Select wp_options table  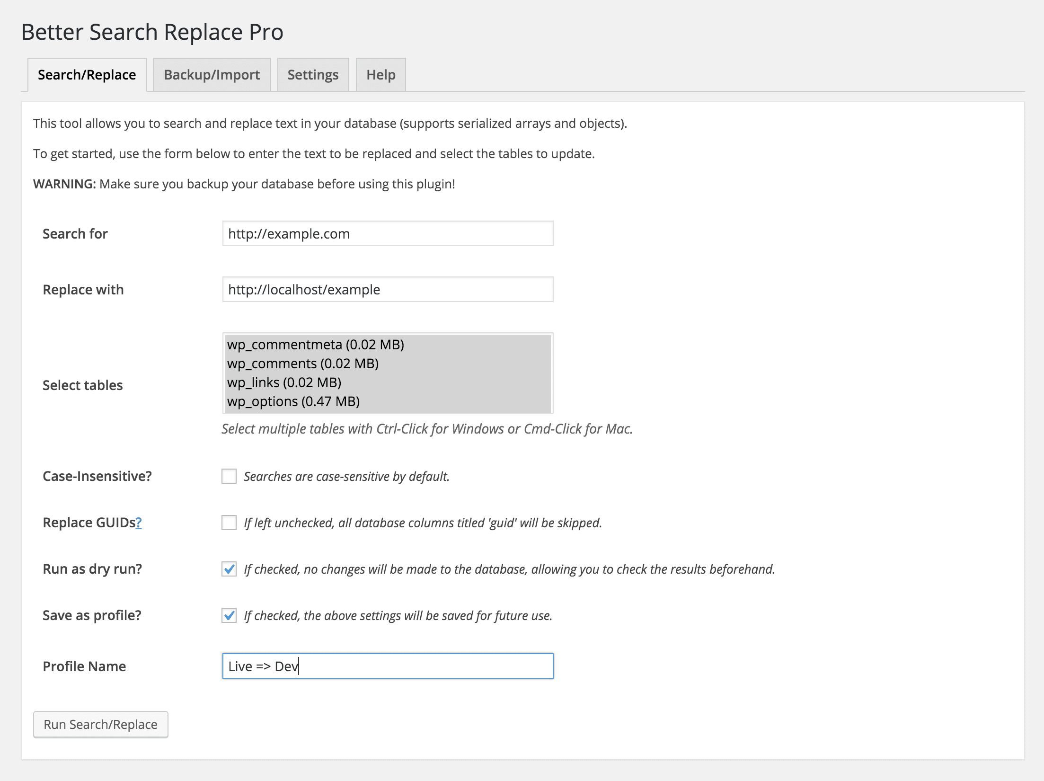(293, 400)
